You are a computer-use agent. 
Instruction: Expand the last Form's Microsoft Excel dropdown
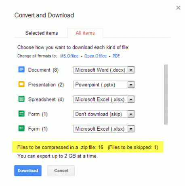[x=131, y=129]
